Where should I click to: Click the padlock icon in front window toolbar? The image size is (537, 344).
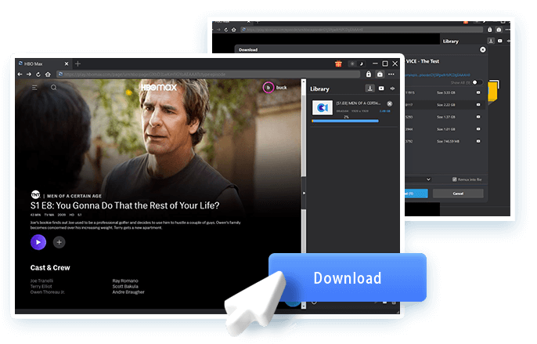pos(369,74)
